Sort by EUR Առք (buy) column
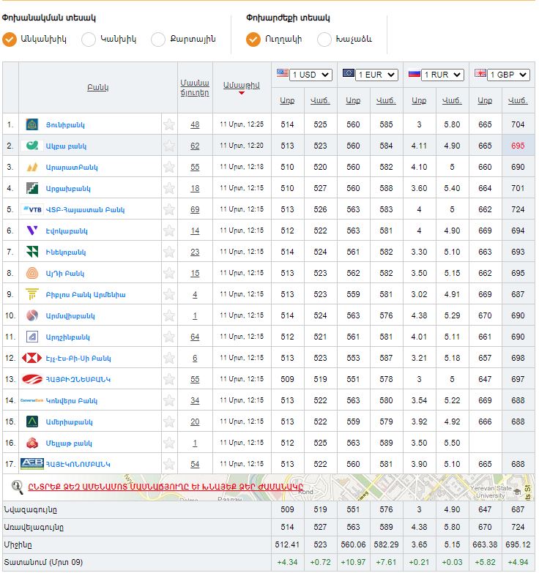 tap(353, 100)
